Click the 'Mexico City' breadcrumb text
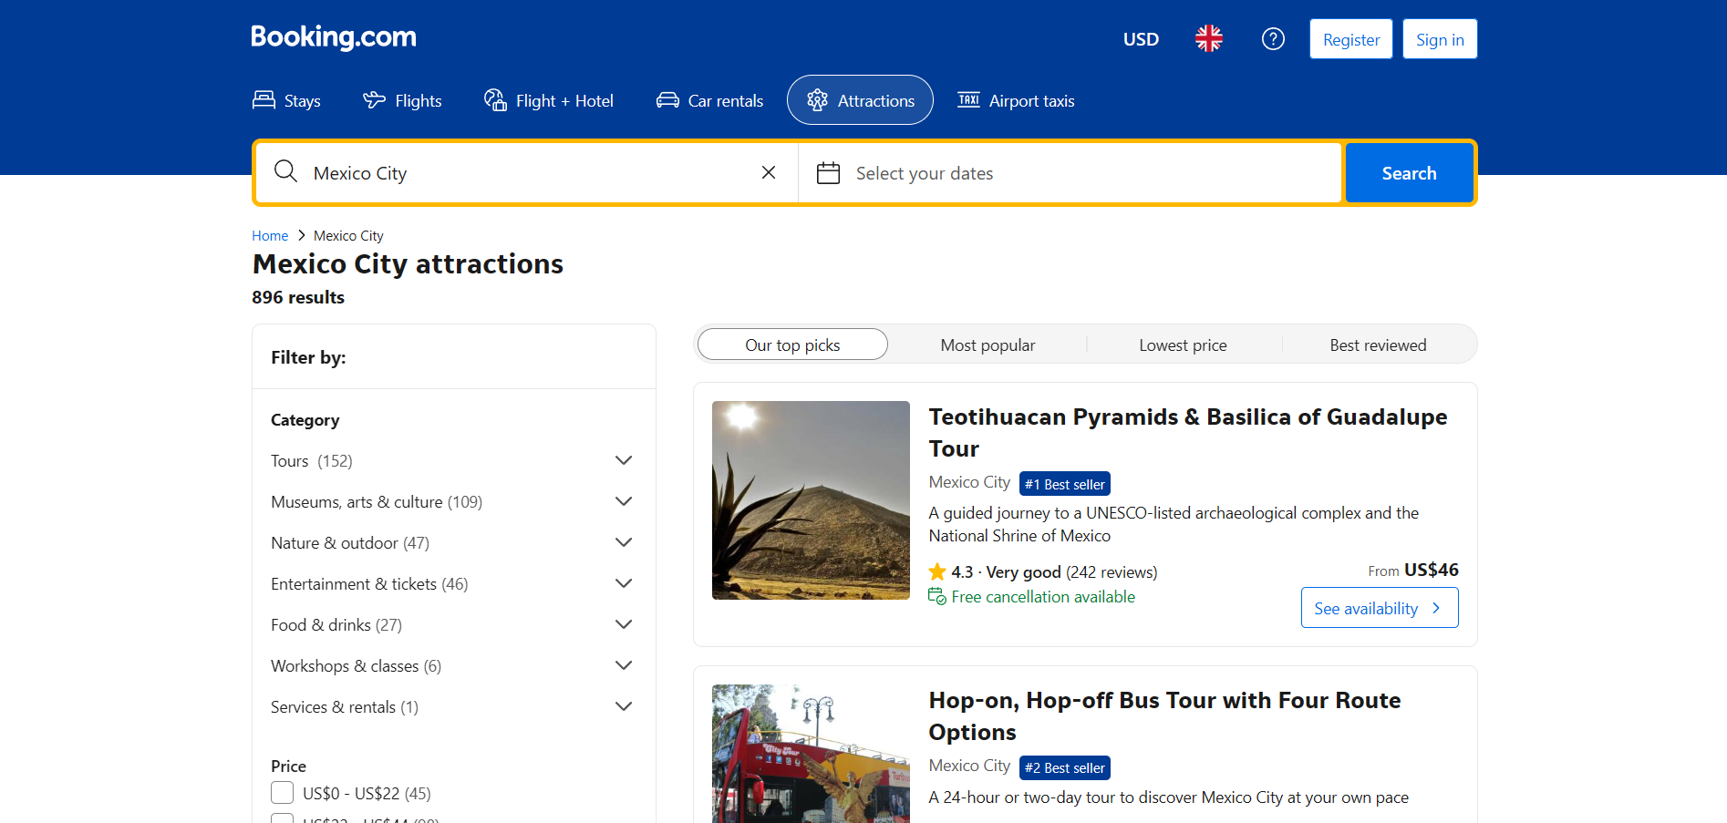 tap(348, 235)
